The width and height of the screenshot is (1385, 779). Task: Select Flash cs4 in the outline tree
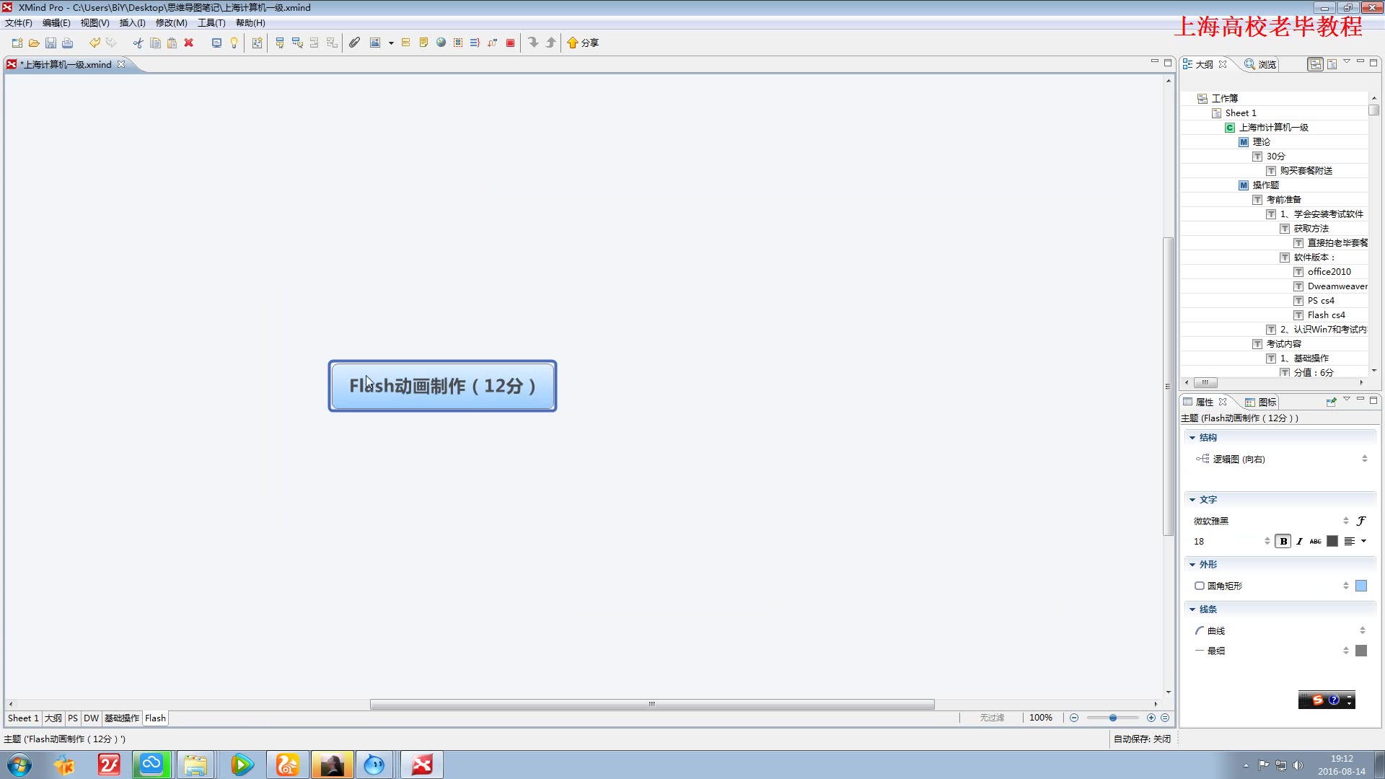1326,315
